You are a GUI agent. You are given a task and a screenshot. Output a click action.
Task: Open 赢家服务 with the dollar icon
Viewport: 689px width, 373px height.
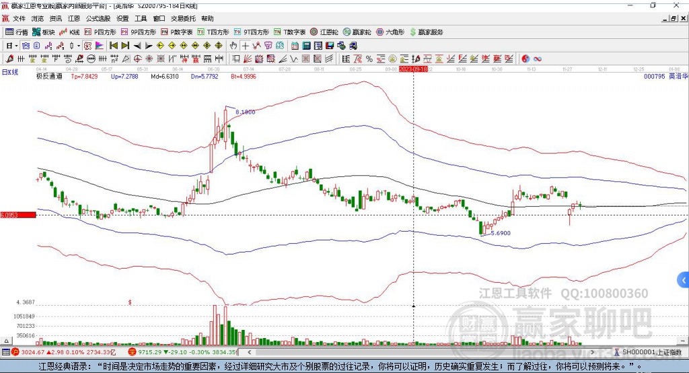426,32
